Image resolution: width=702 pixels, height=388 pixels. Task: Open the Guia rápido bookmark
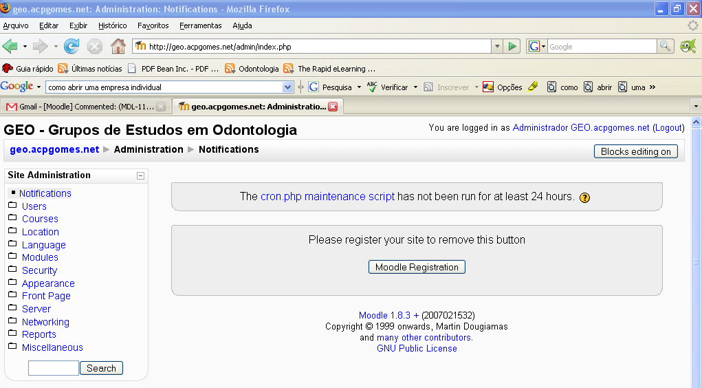pos(28,69)
